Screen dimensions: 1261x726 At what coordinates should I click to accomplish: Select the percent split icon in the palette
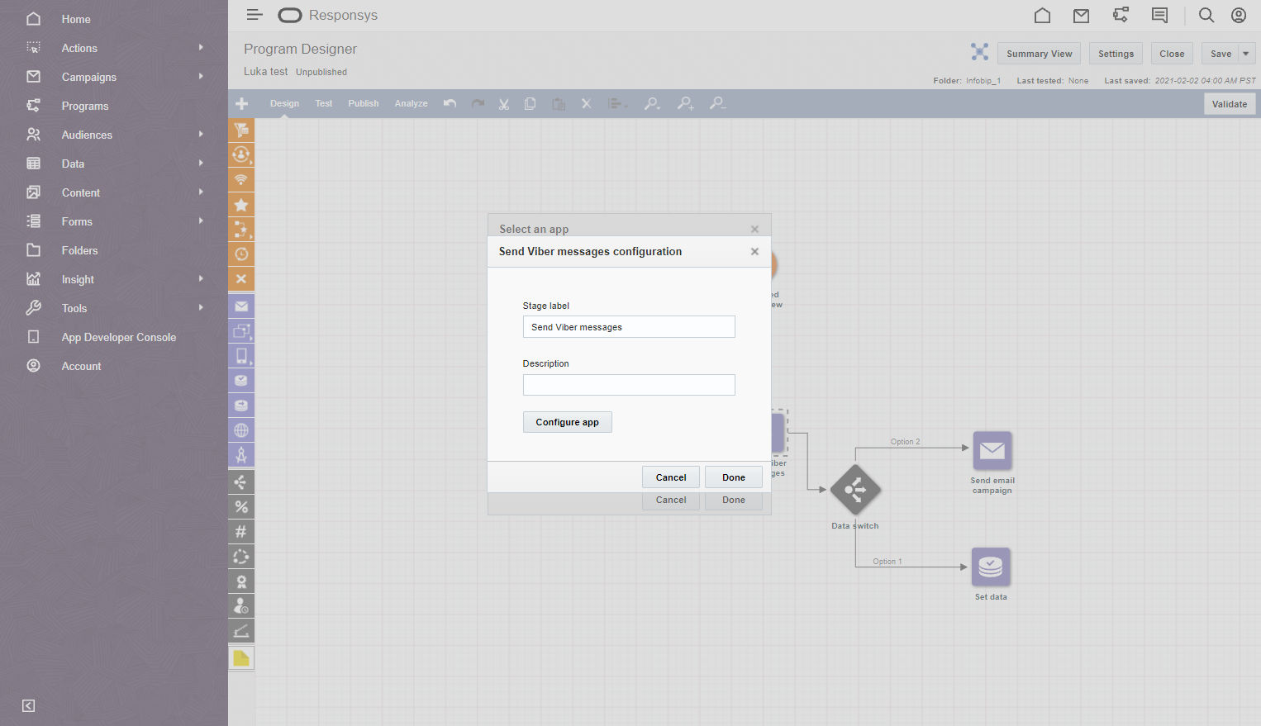[x=241, y=507]
